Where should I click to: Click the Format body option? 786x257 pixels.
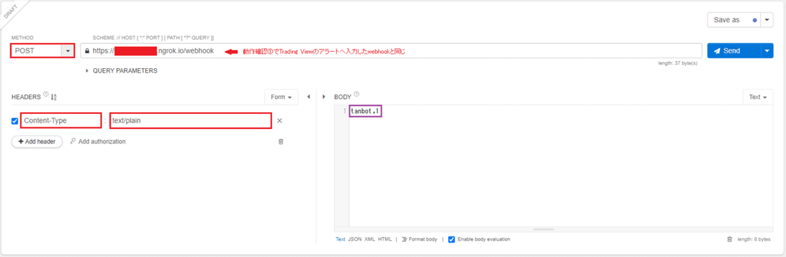pyautogui.click(x=419, y=239)
